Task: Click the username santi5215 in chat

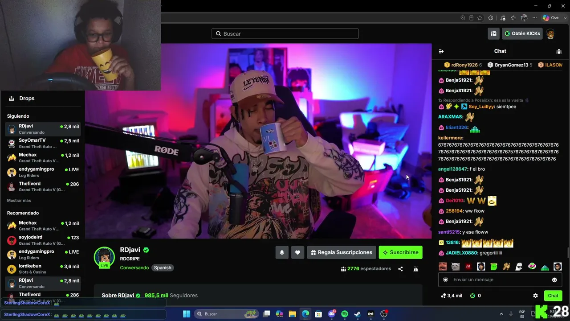Action: (x=448, y=232)
